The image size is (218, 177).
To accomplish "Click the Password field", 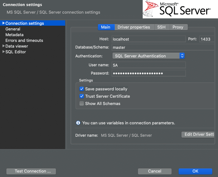I will 149,73.
